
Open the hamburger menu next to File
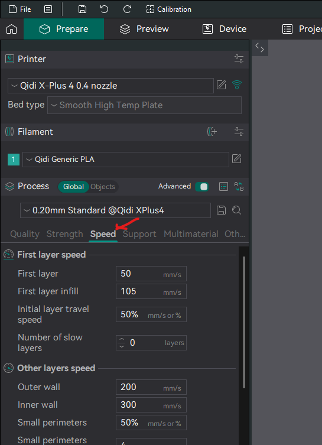[48, 9]
